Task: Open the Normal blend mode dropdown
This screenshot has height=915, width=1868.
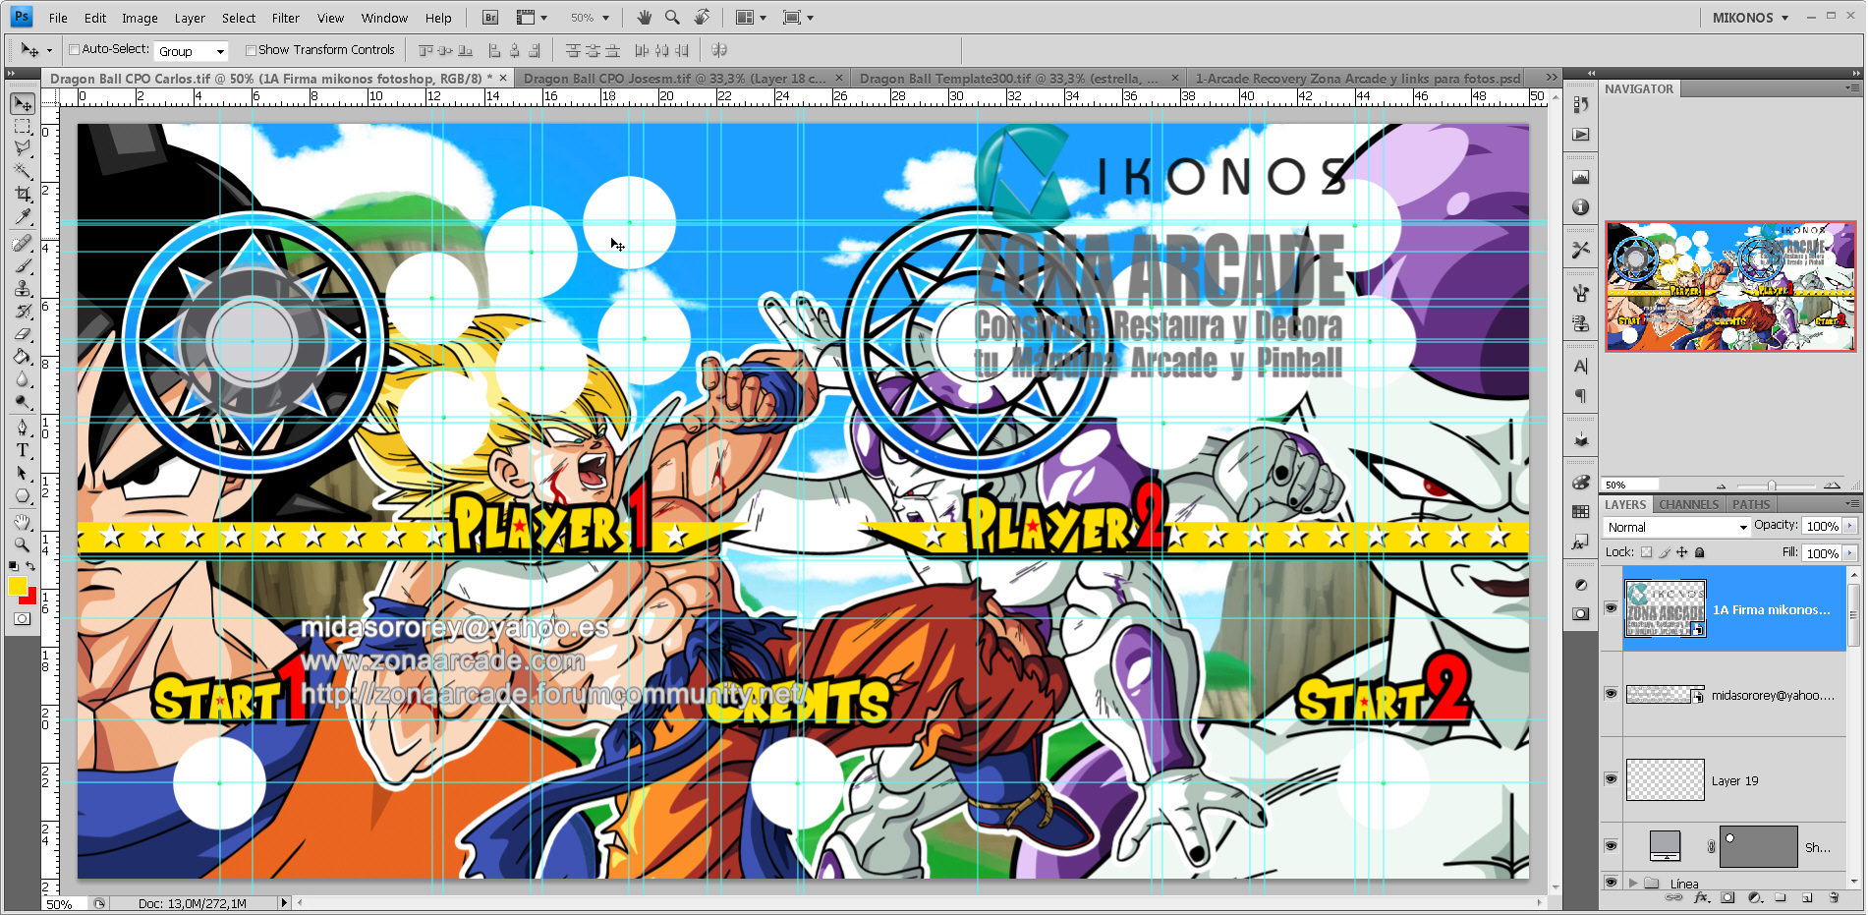Action: coord(1677,527)
